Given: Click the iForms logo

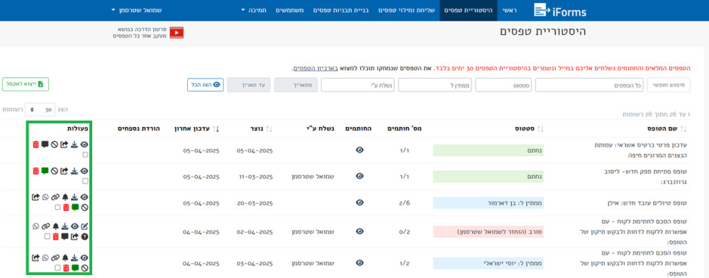Looking at the screenshot, I should click(560, 10).
